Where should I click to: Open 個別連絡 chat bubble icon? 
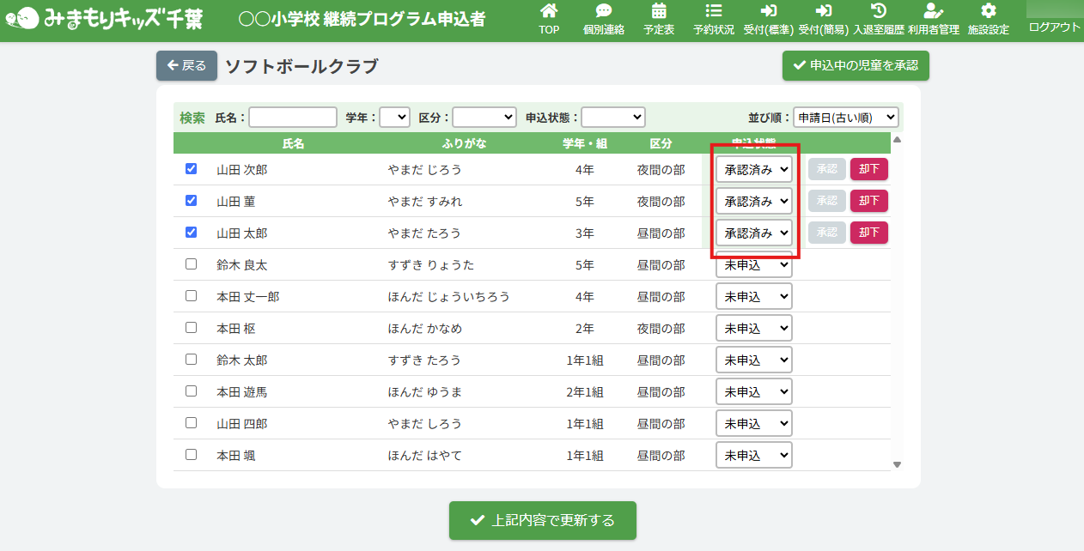[x=603, y=12]
